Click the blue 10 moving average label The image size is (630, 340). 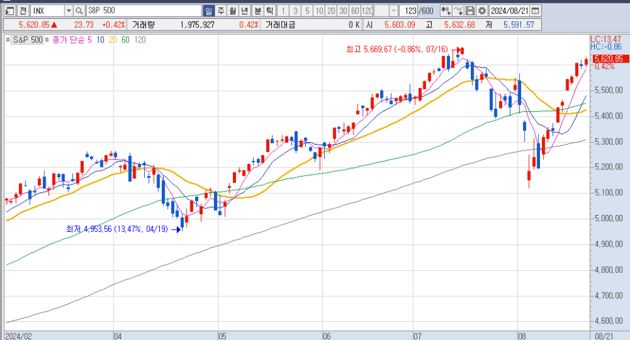[x=100, y=40]
